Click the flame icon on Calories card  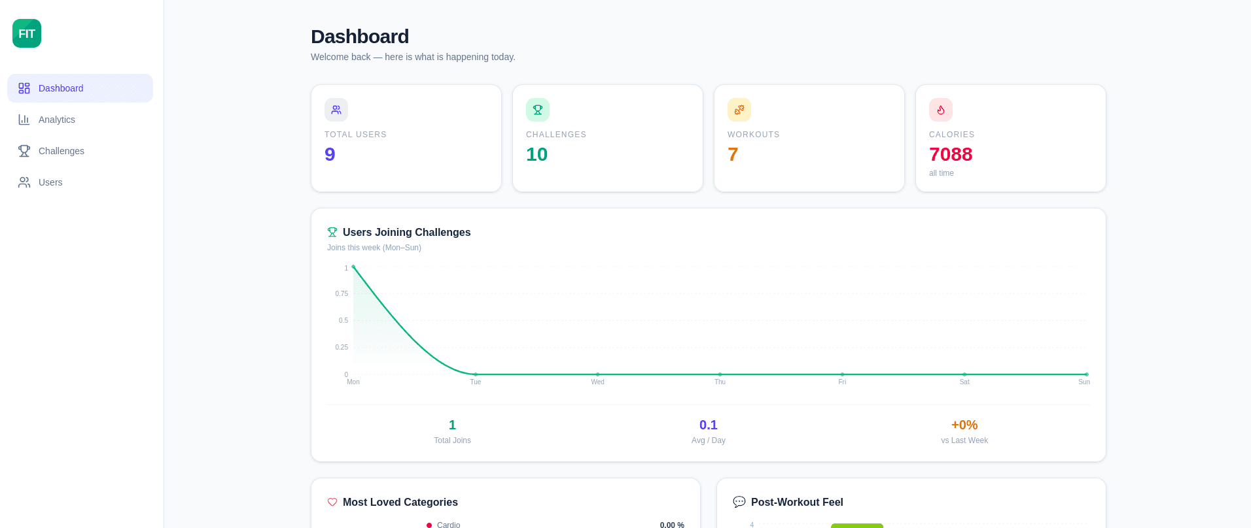[941, 110]
